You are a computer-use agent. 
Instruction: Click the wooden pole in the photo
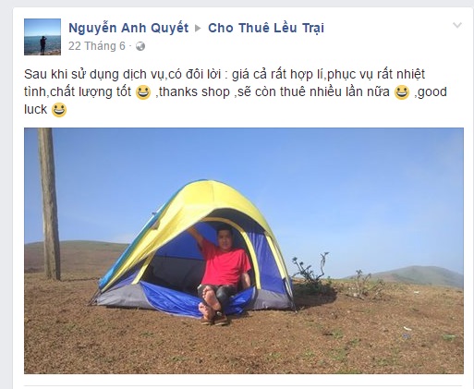click(x=49, y=203)
